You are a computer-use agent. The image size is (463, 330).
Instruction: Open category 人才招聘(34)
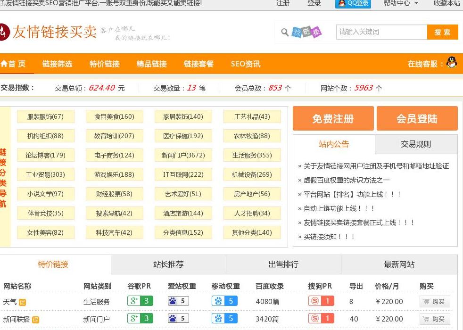pyautogui.click(x=252, y=213)
